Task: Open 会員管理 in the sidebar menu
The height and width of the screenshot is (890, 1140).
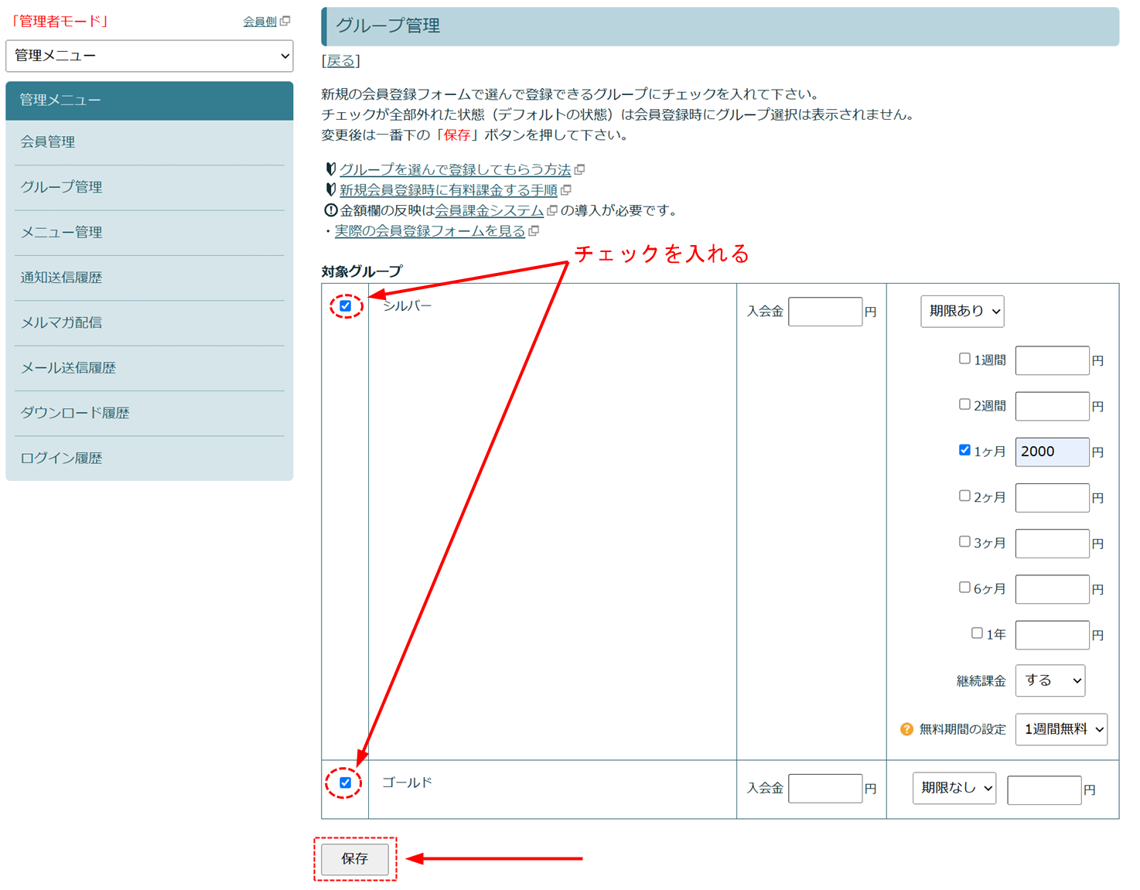Action: pyautogui.click(x=48, y=142)
